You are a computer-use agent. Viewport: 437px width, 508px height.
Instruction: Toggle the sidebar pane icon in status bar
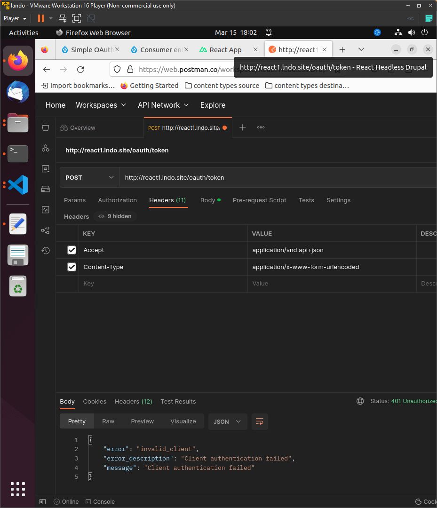(42, 502)
